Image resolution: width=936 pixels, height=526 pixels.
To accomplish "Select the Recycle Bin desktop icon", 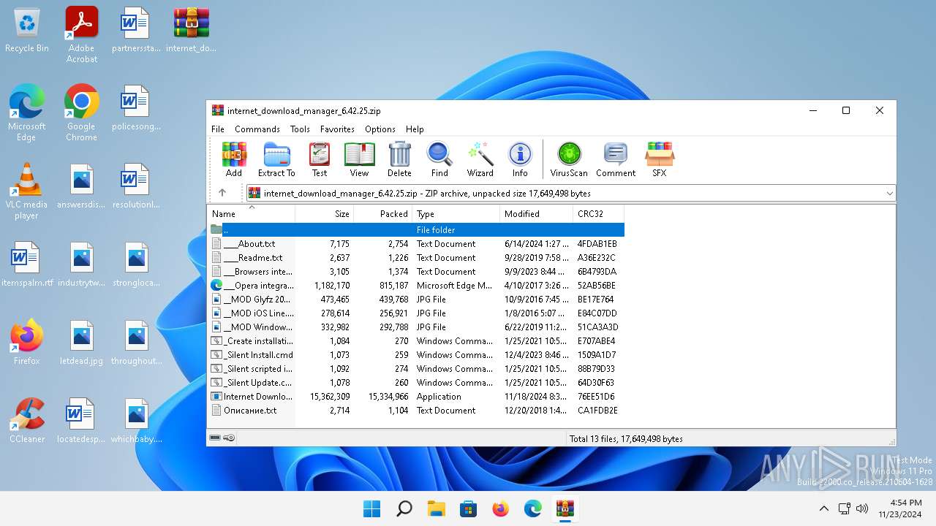I will click(27, 30).
